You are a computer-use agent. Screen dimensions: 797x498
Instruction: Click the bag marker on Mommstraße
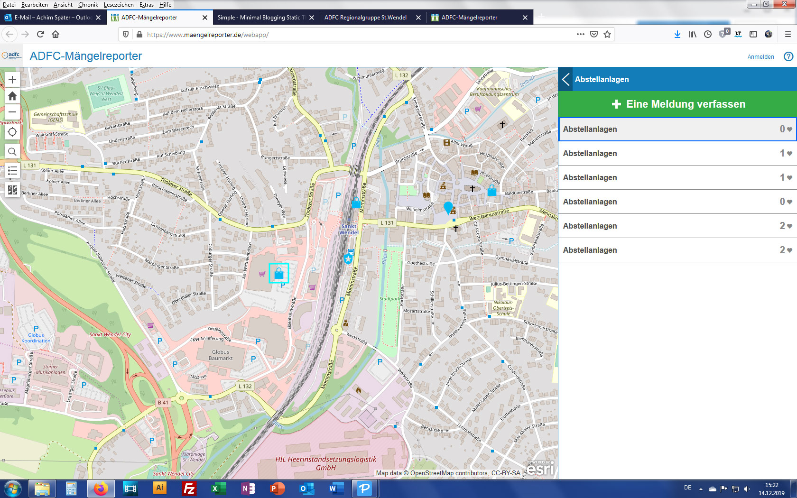coord(356,203)
